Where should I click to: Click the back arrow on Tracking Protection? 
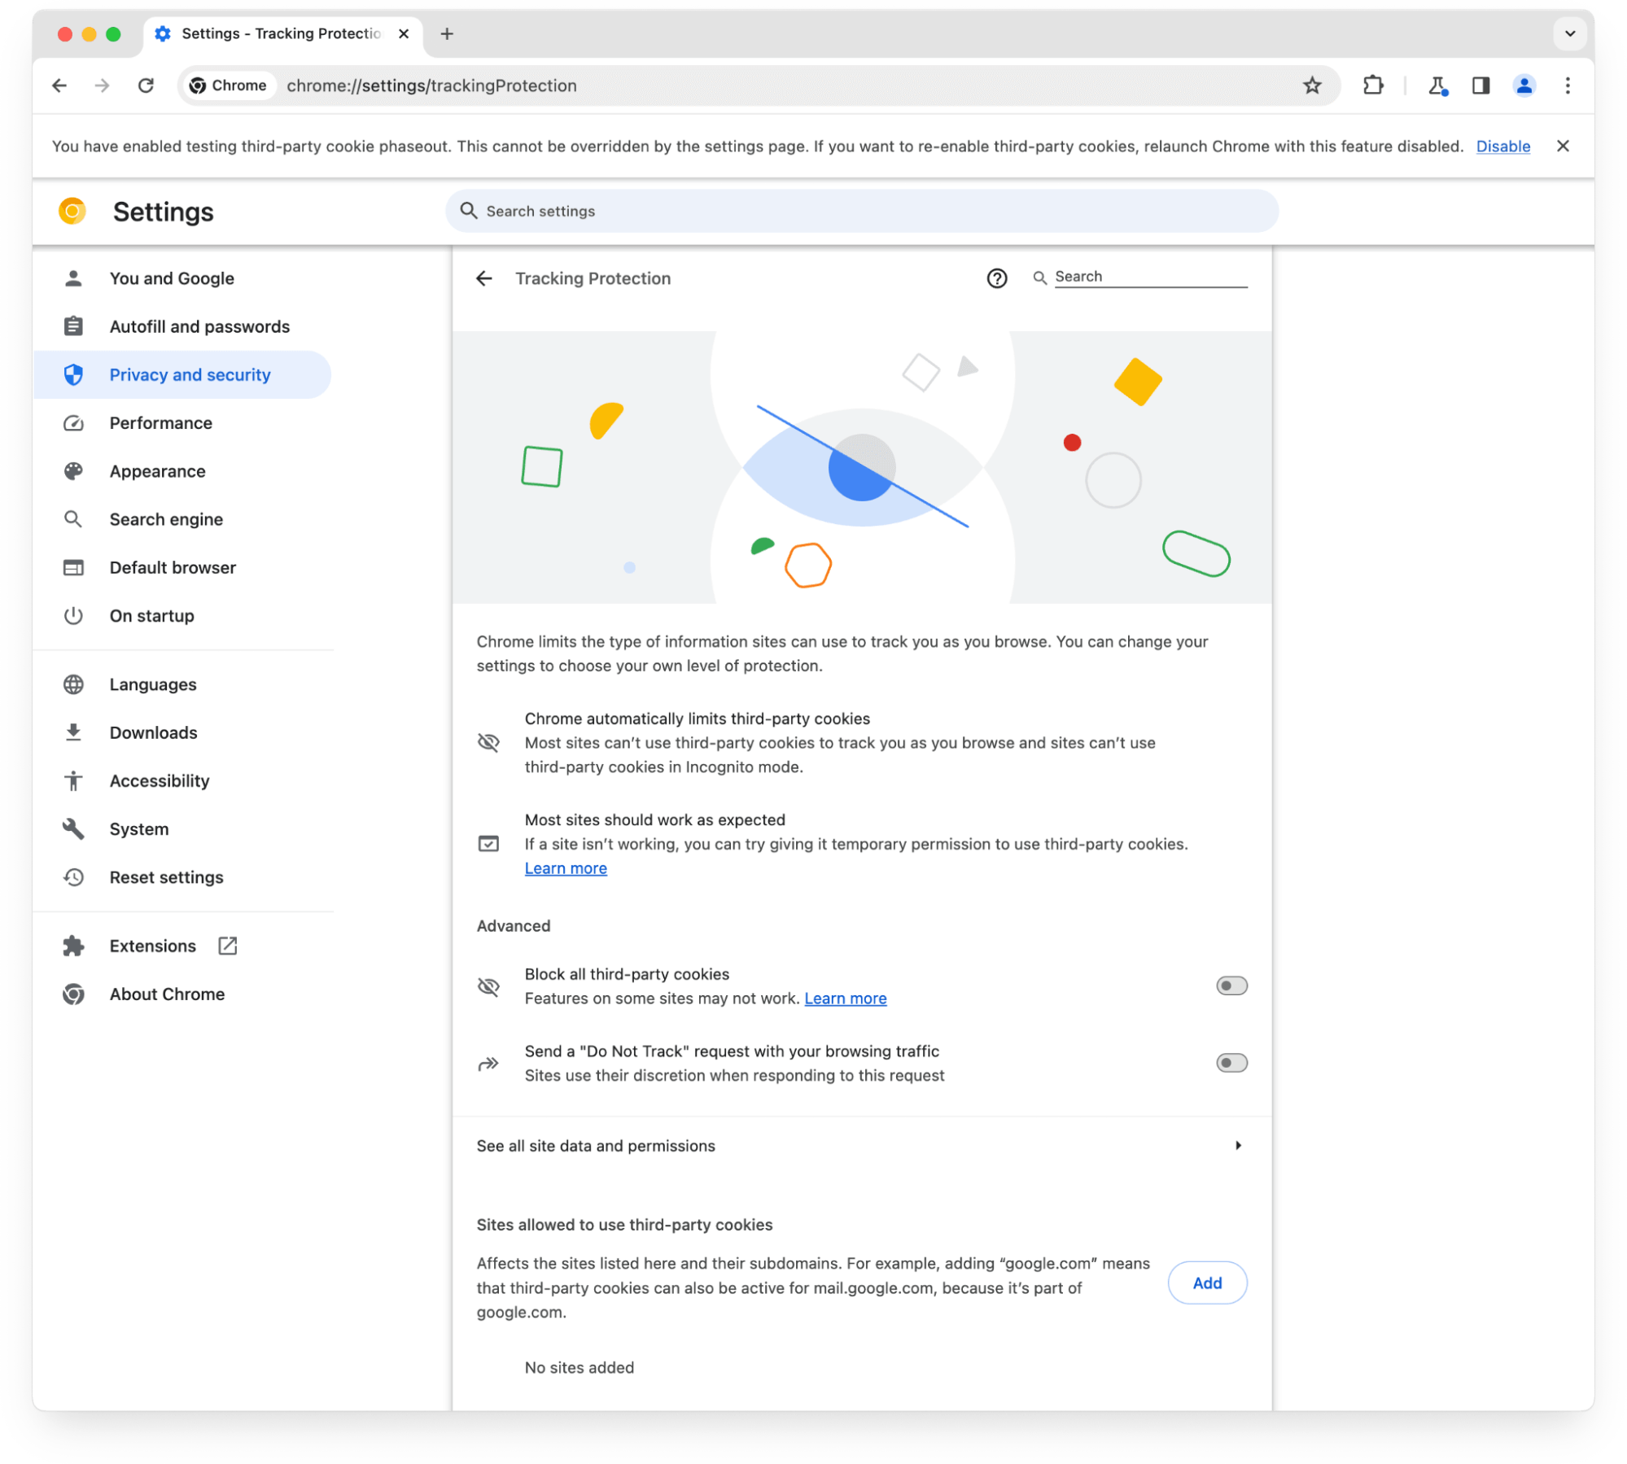(x=488, y=278)
